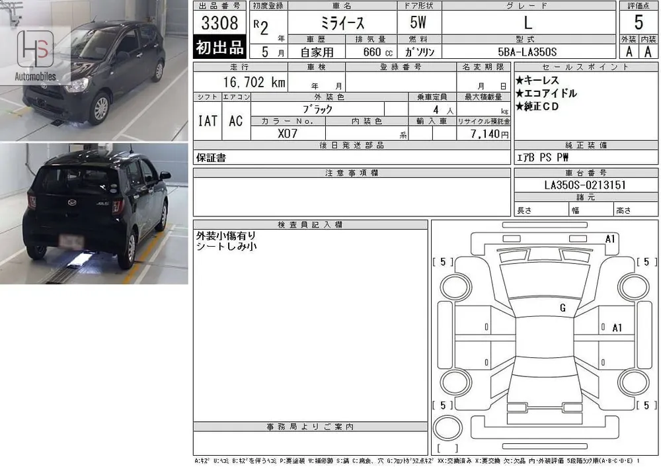Click the 内装色 header
The height and width of the screenshot is (471, 661).
pos(367,121)
